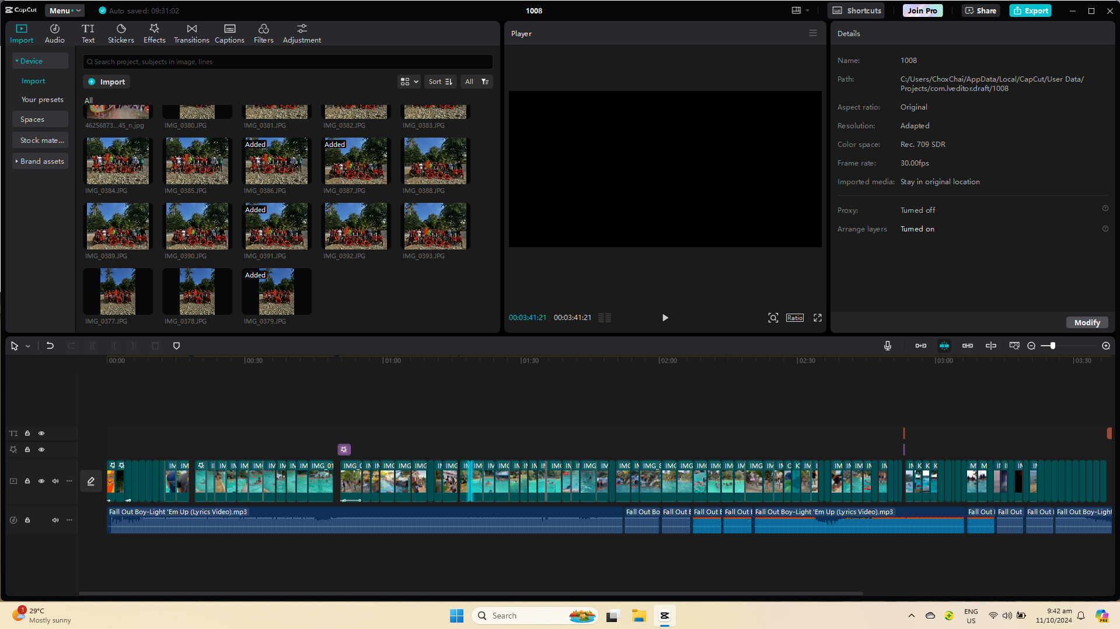1120x629 pixels.
Task: Click the Join Pro button
Action: point(922,10)
